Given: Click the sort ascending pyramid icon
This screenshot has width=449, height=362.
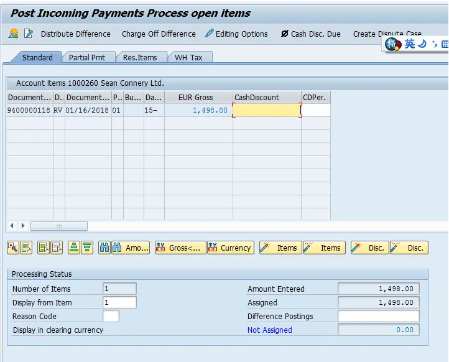Looking at the screenshot, I should [x=74, y=248].
